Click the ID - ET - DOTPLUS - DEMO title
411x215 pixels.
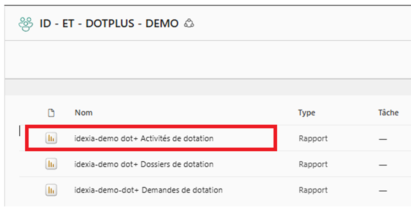pyautogui.click(x=110, y=23)
